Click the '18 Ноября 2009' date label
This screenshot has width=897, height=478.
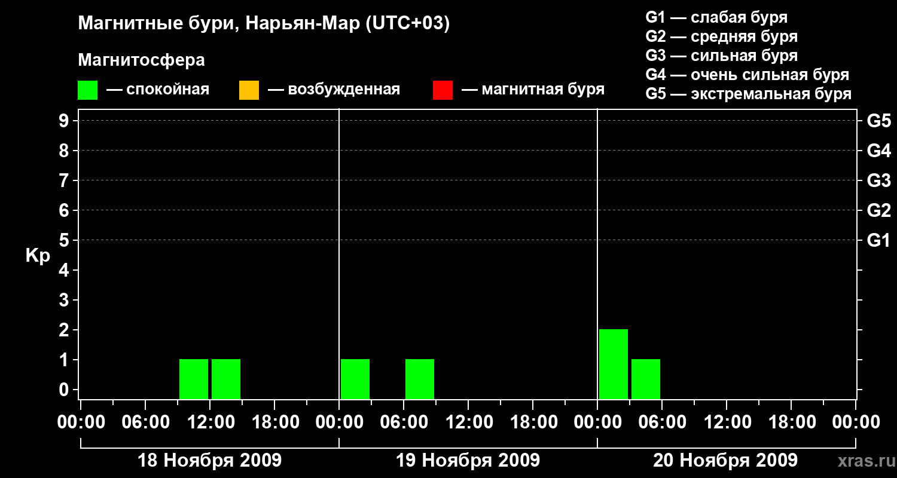click(210, 461)
